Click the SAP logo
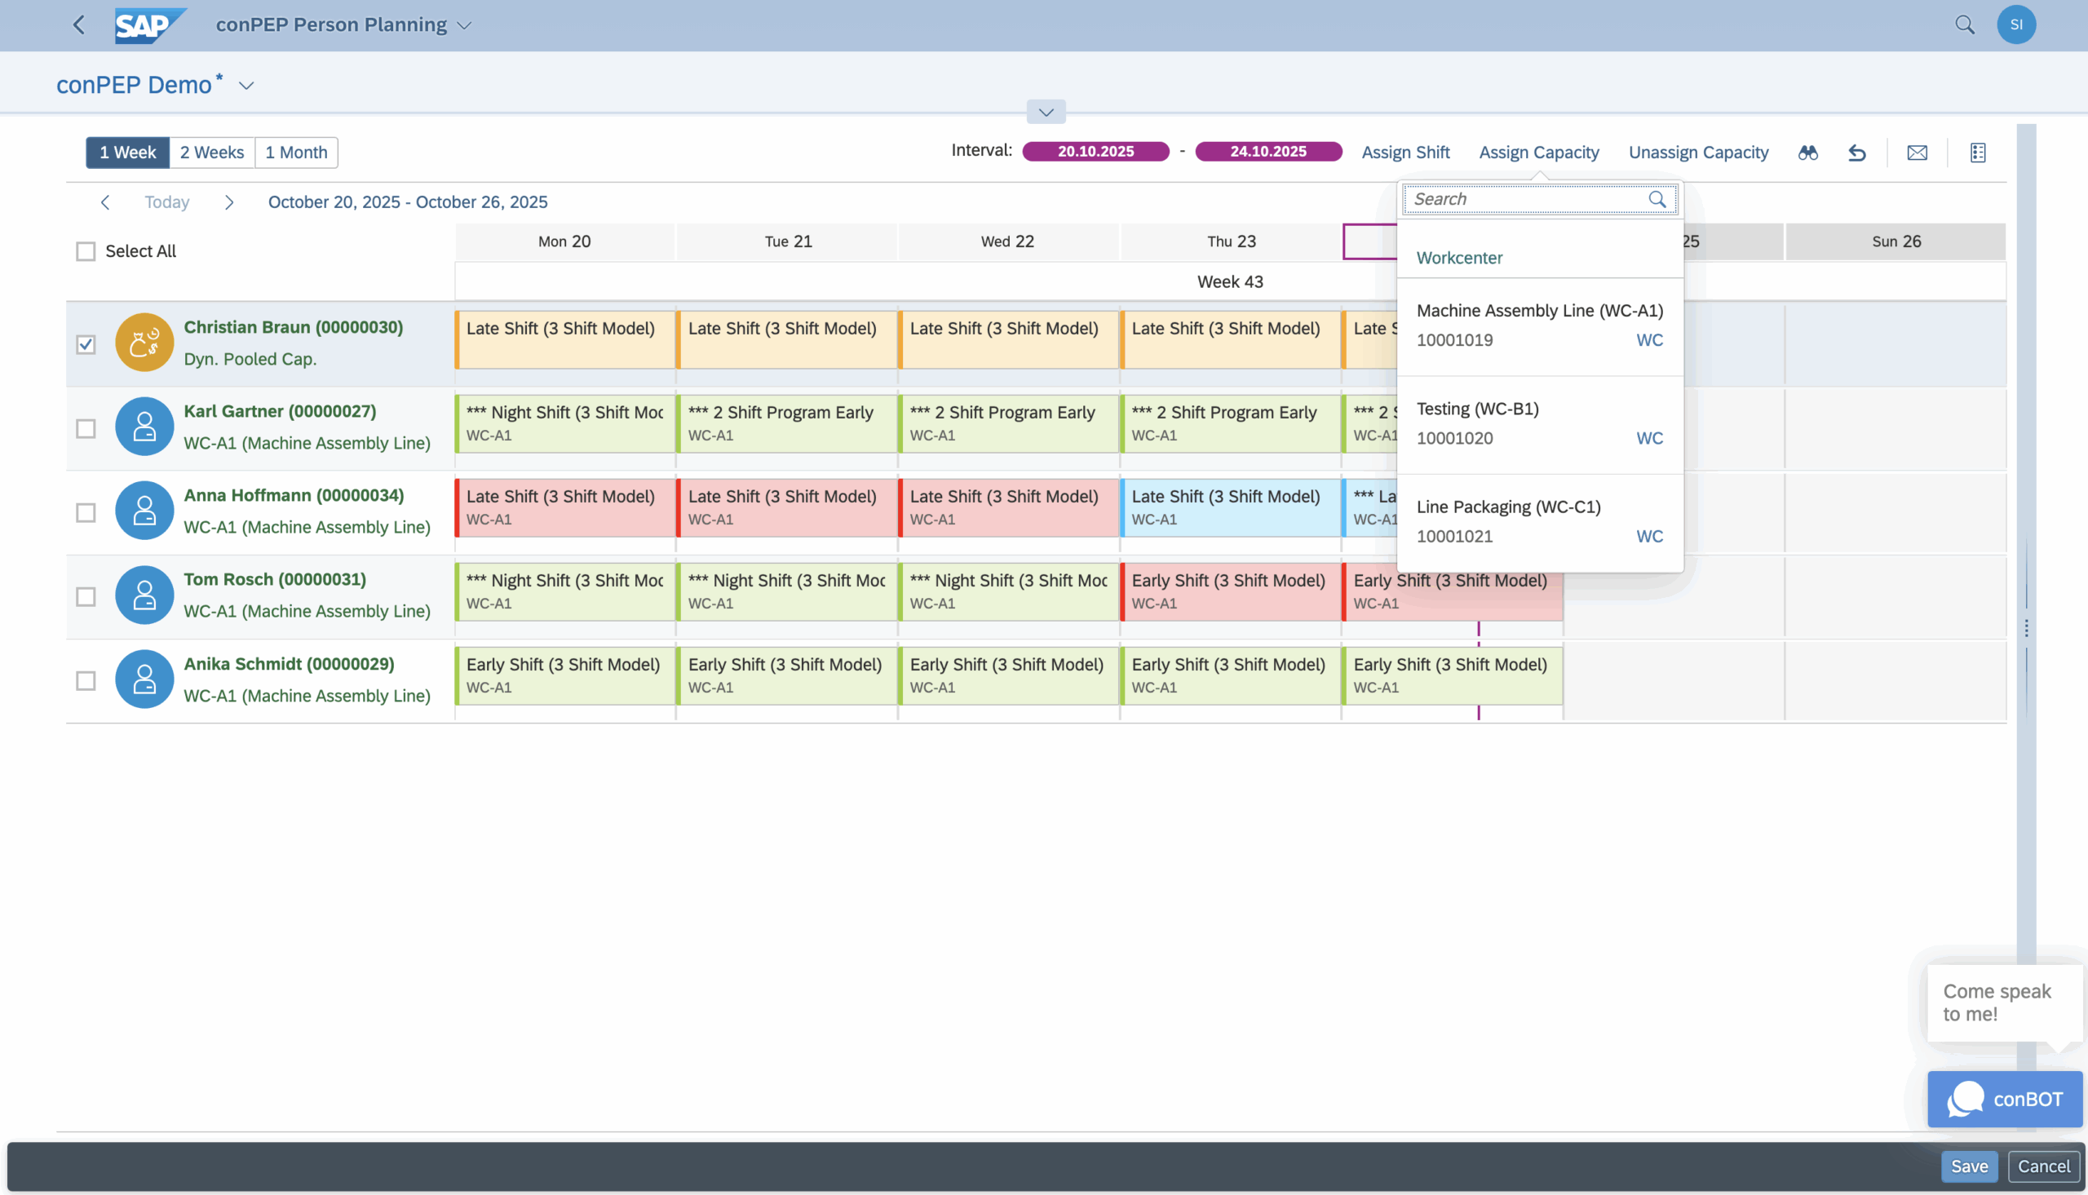 coord(149,25)
